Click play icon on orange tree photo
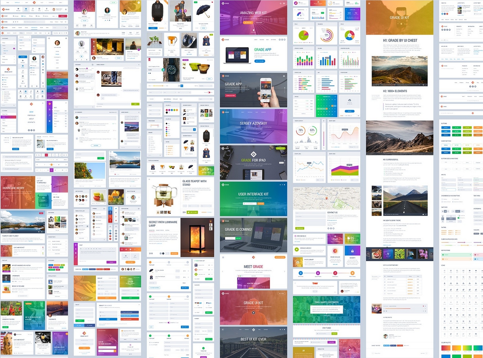 click(89, 170)
